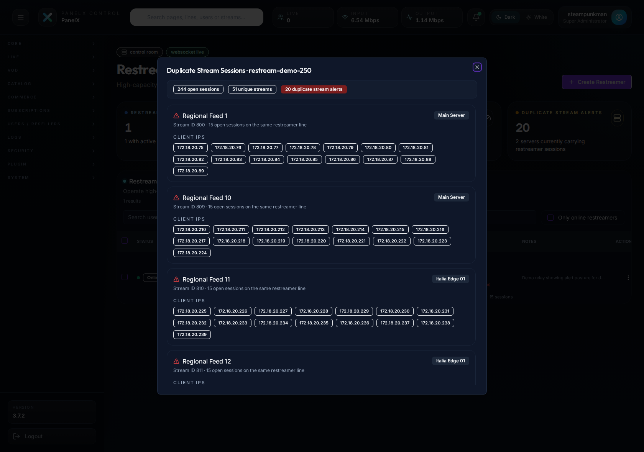Click the Create Restreamer button
Viewport: 644px width, 452px height.
tap(596, 82)
